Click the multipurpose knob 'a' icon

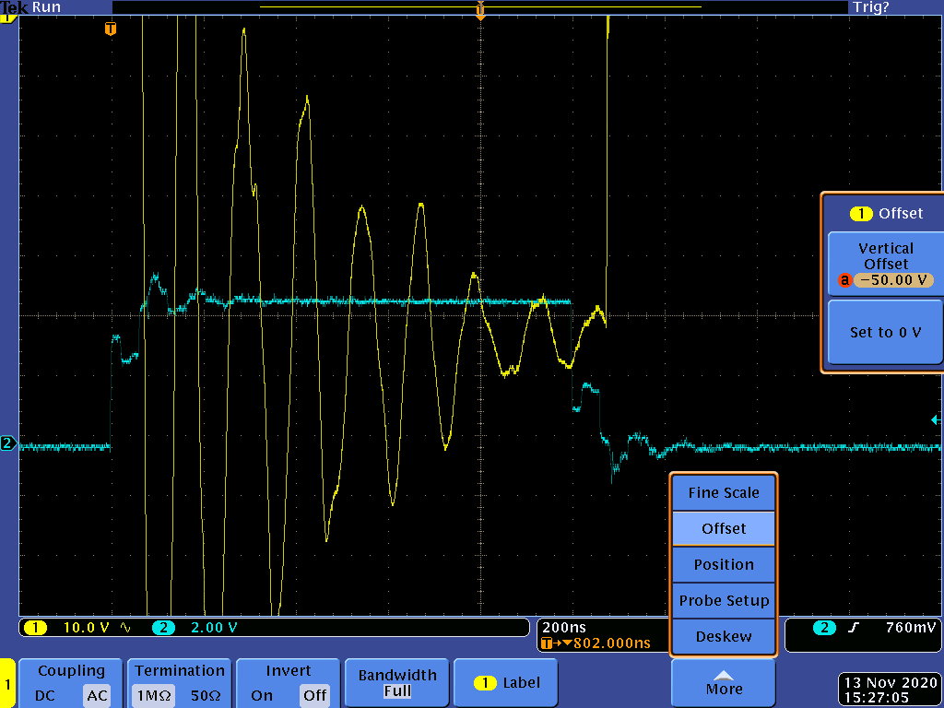844,281
